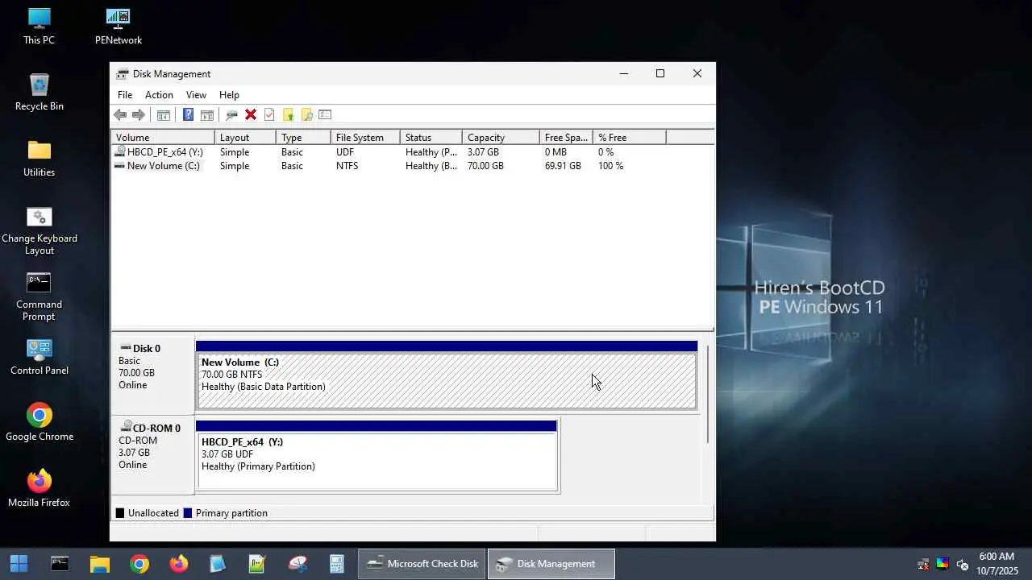This screenshot has height=580, width=1032.
Task: Click the network status tray icon
Action: click(x=923, y=564)
